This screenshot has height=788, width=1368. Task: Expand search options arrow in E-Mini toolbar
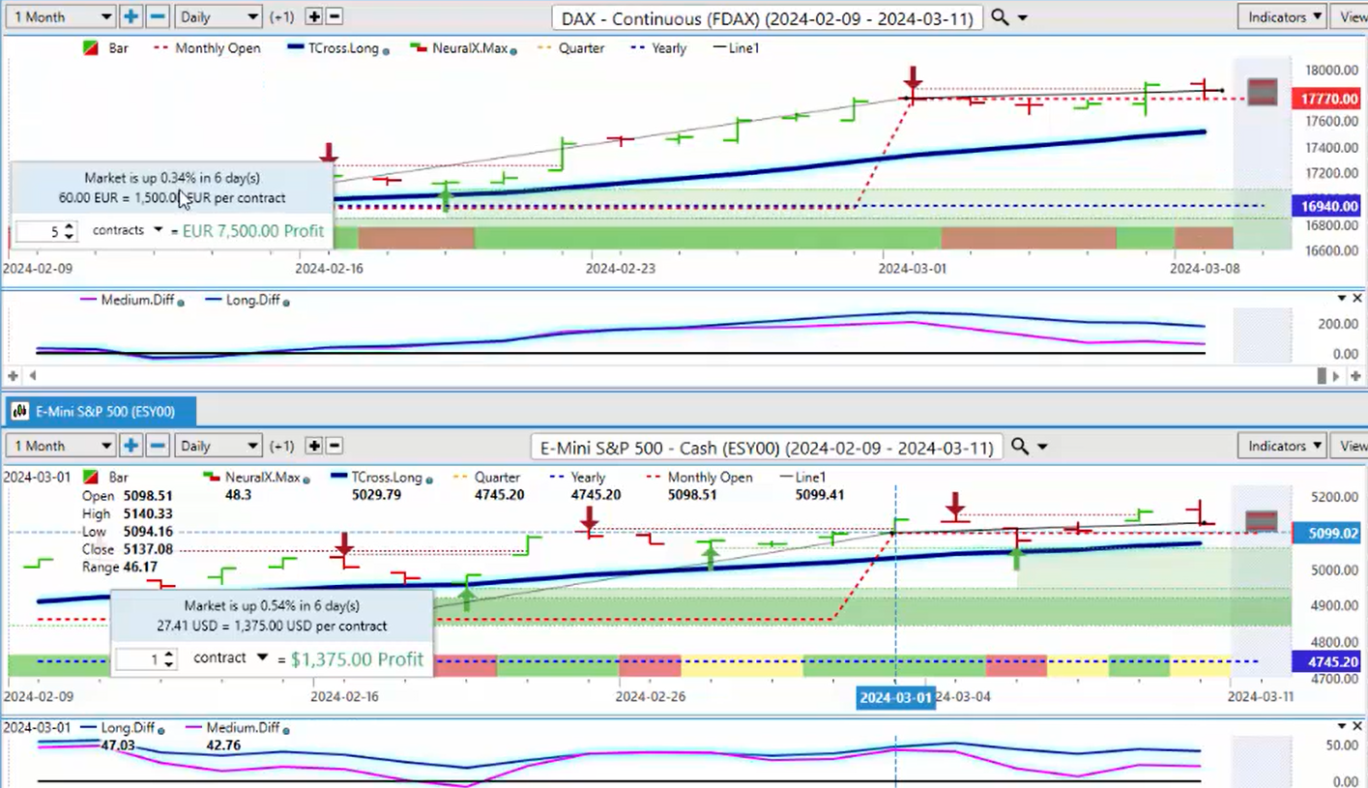[1042, 448]
